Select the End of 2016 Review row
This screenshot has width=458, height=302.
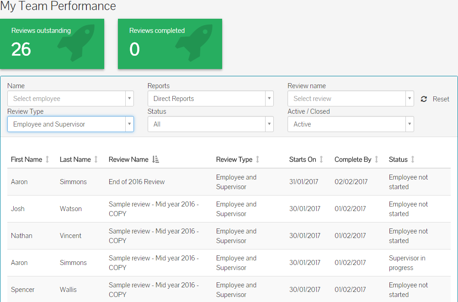(x=229, y=182)
